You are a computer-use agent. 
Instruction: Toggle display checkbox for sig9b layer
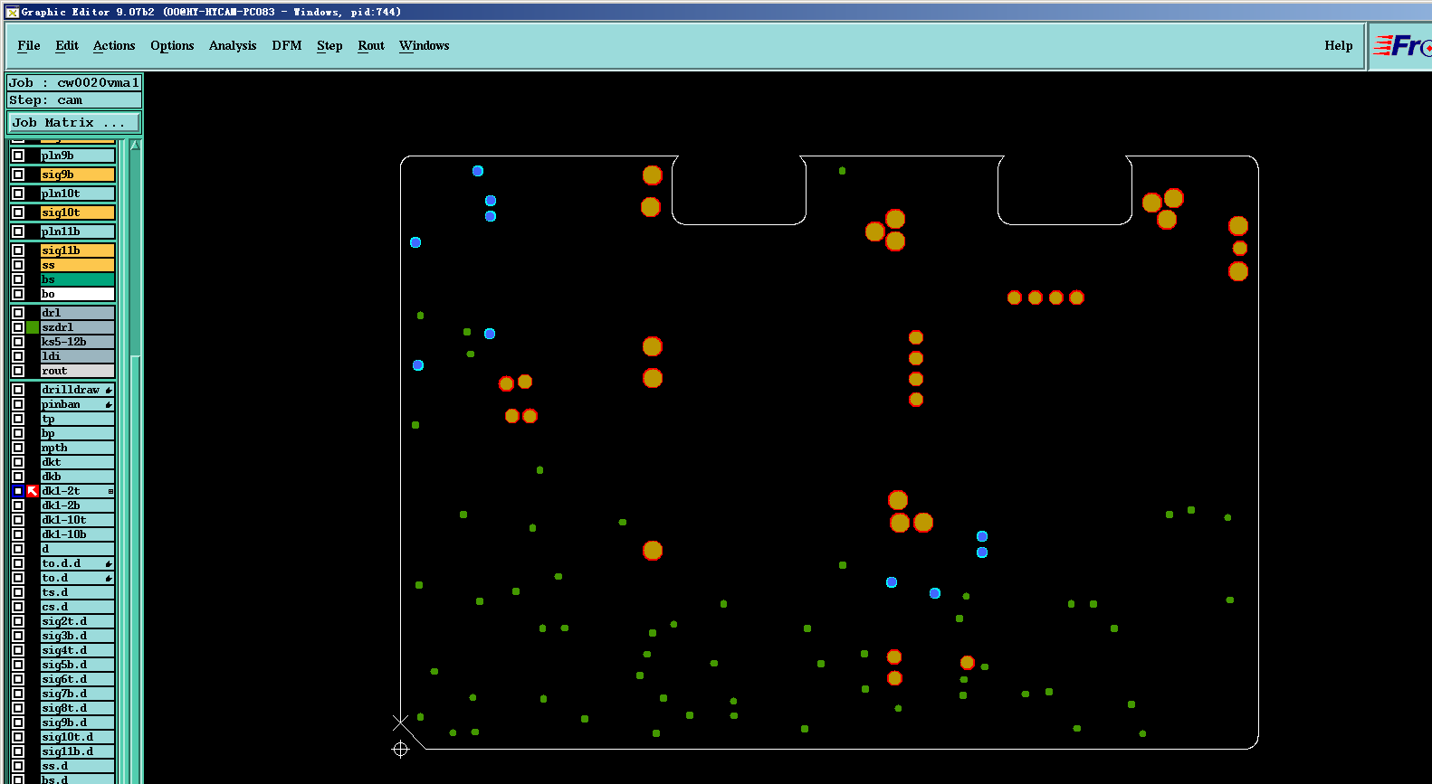coord(18,175)
